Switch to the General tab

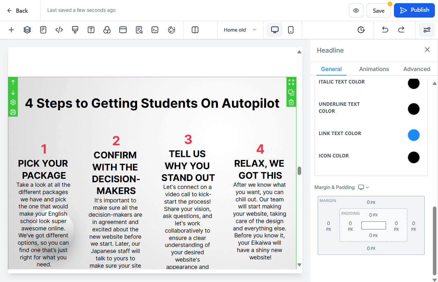pyautogui.click(x=331, y=69)
